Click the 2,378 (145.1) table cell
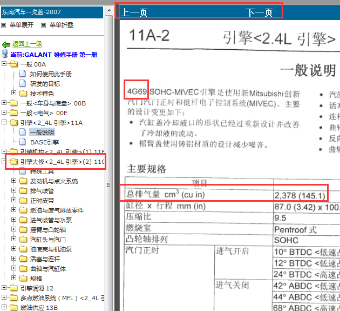The width and height of the screenshot is (340, 311). click(300, 196)
